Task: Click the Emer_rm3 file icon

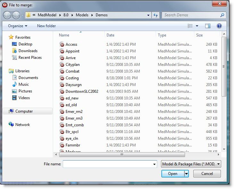Action: (x=62, y=118)
